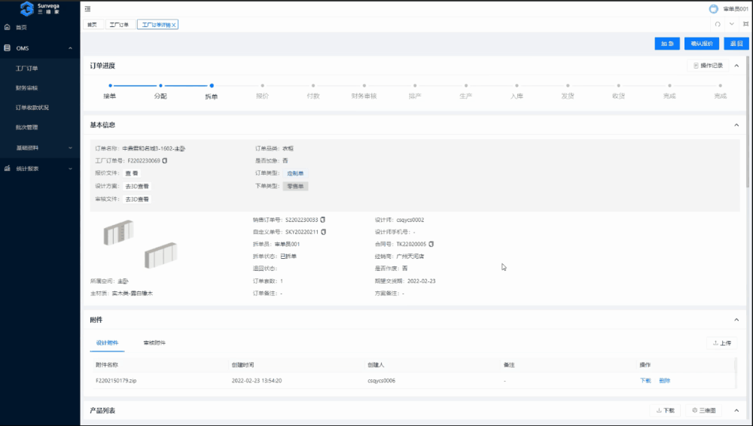
Task: Copy the contract number TK22020005
Action: (431, 244)
